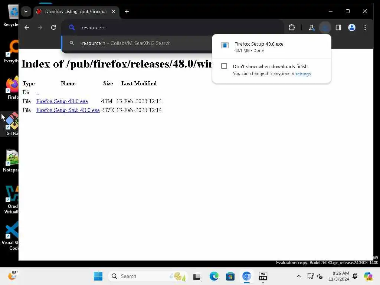Select the Git Bash desktop shortcut
This screenshot has width=380, height=285.
pos(10,124)
